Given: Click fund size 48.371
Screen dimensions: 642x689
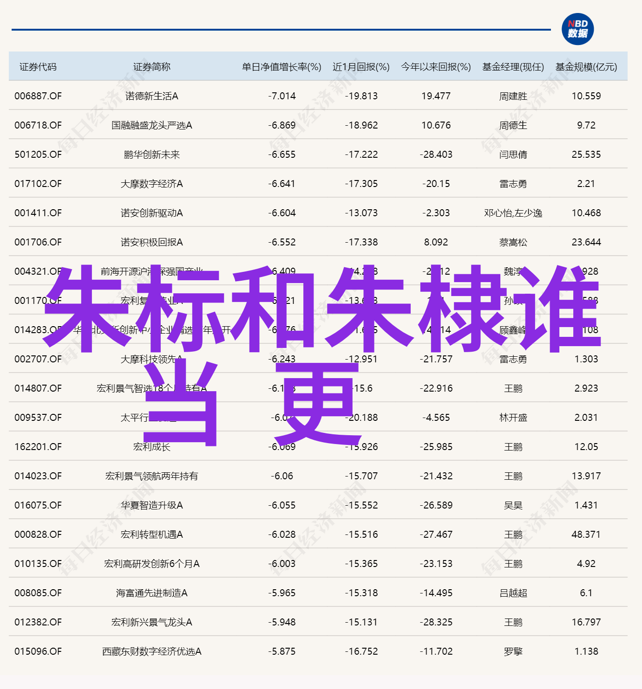Looking at the screenshot, I should pos(586,534).
